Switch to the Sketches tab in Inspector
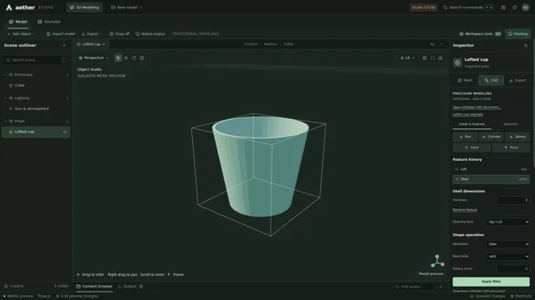 pos(511,124)
